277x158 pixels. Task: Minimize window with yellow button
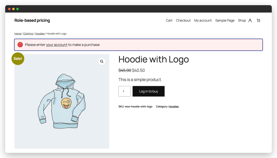[13, 9]
